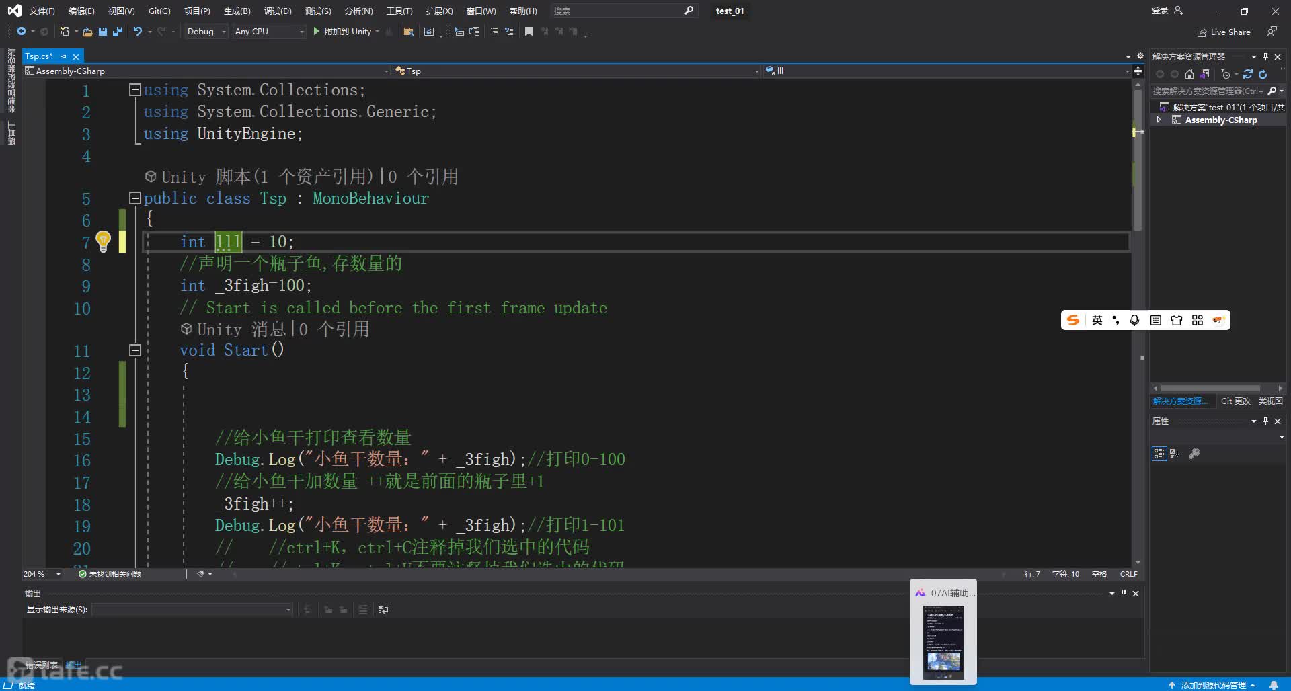Open the lll member navigation dropdown
This screenshot has width=1291, height=691.
tap(947, 71)
